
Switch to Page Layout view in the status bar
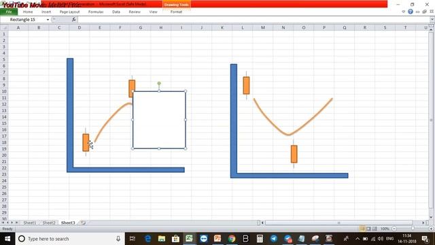[x=368, y=229]
